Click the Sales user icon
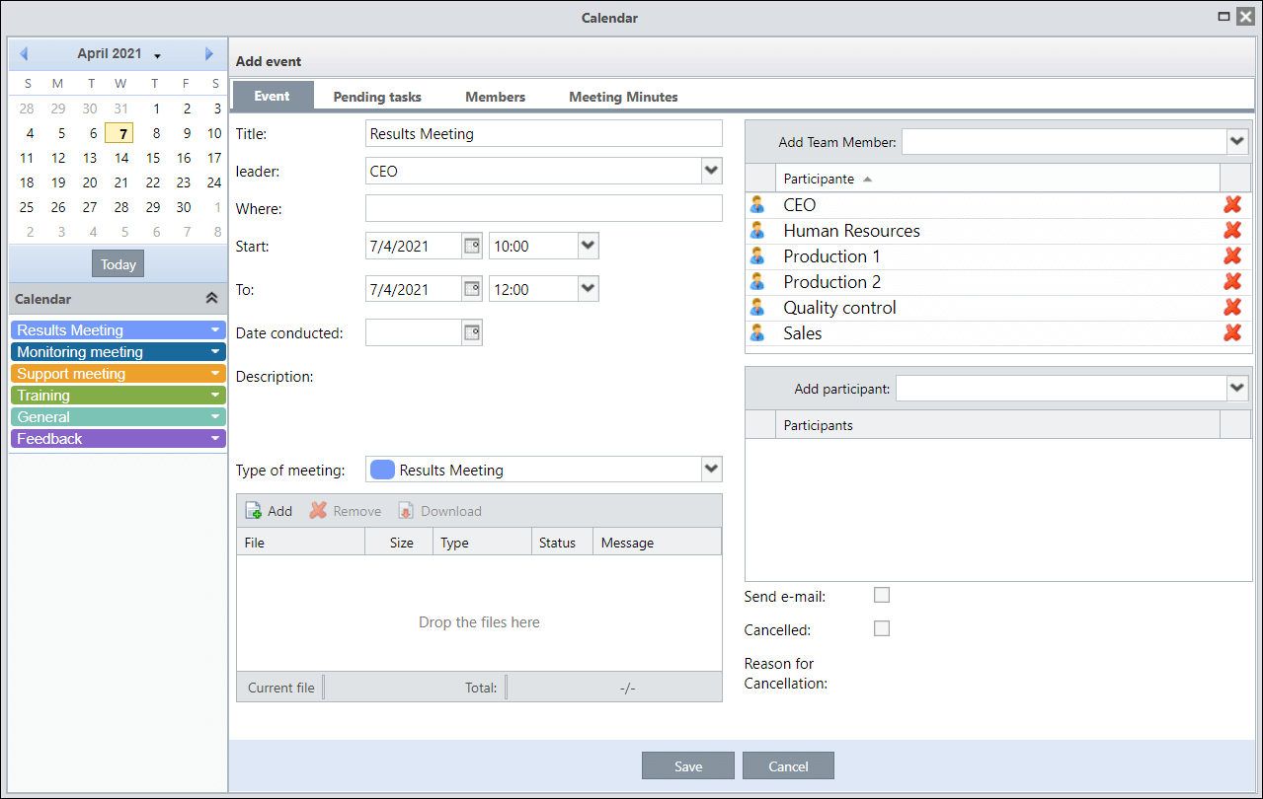 click(x=757, y=333)
